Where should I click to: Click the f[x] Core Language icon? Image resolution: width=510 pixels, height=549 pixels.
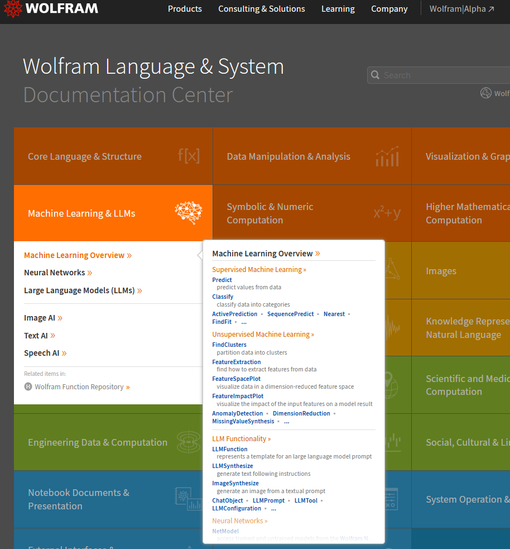189,155
